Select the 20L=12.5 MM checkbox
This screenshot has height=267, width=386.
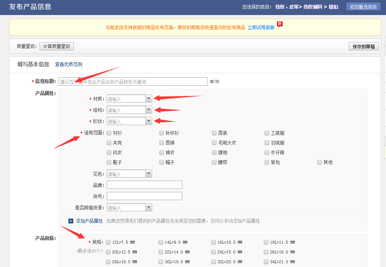[108, 252]
